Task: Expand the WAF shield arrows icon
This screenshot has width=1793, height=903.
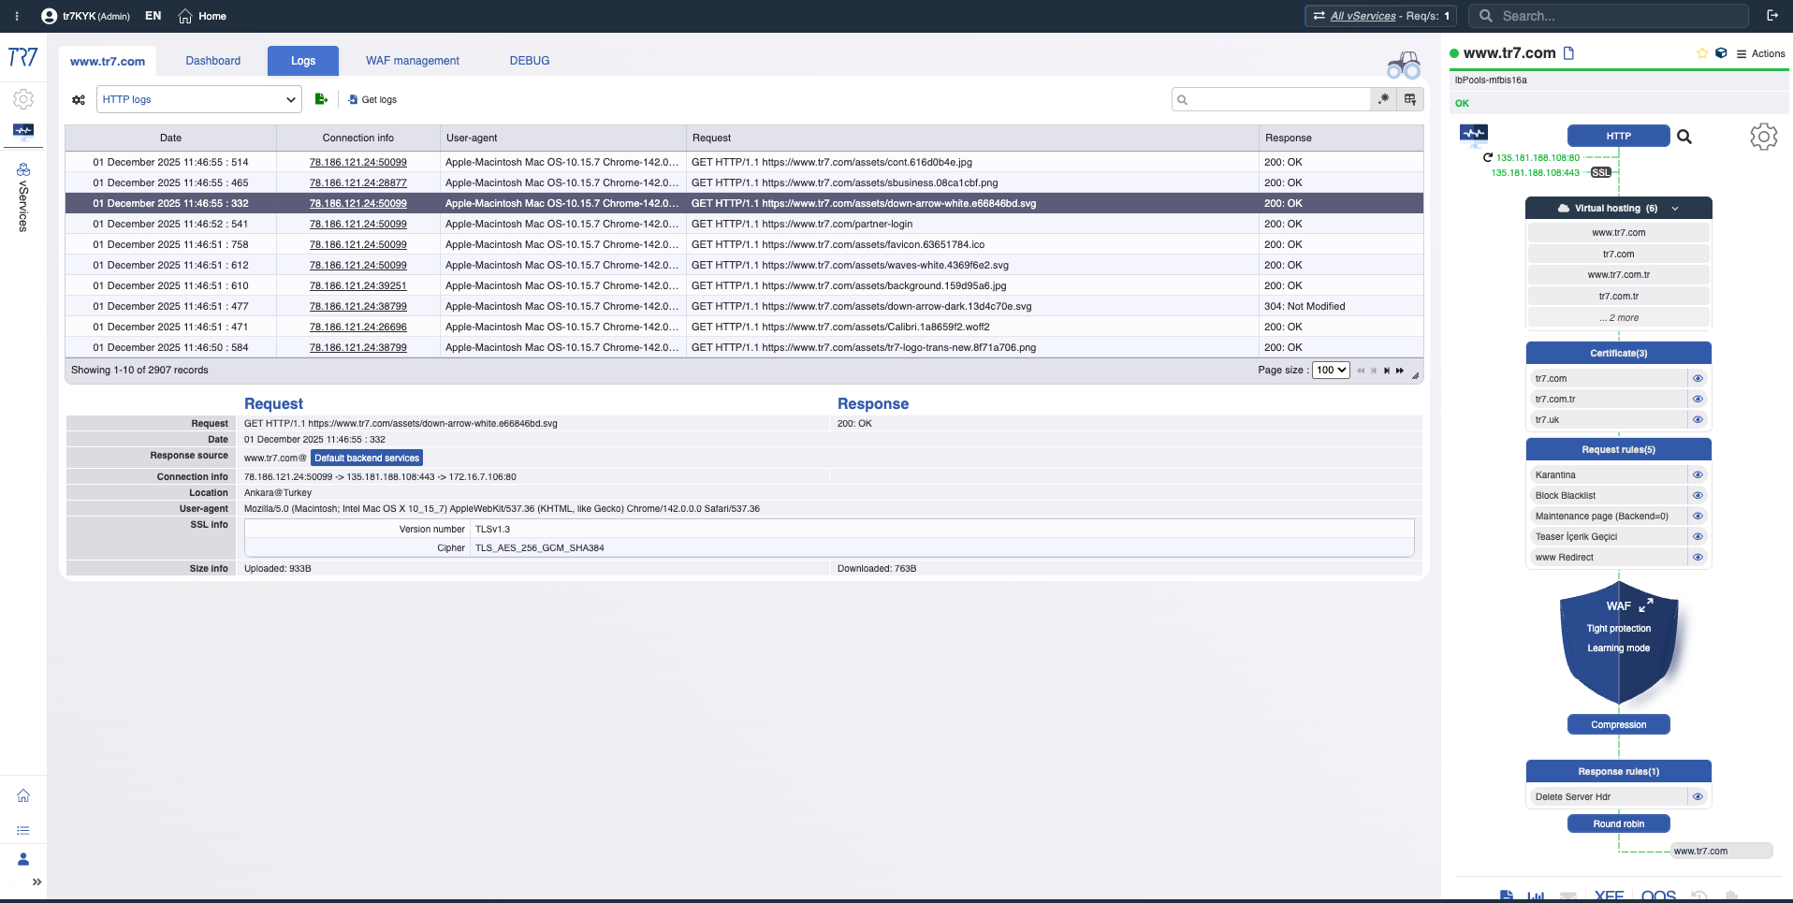Action: coord(1646,604)
